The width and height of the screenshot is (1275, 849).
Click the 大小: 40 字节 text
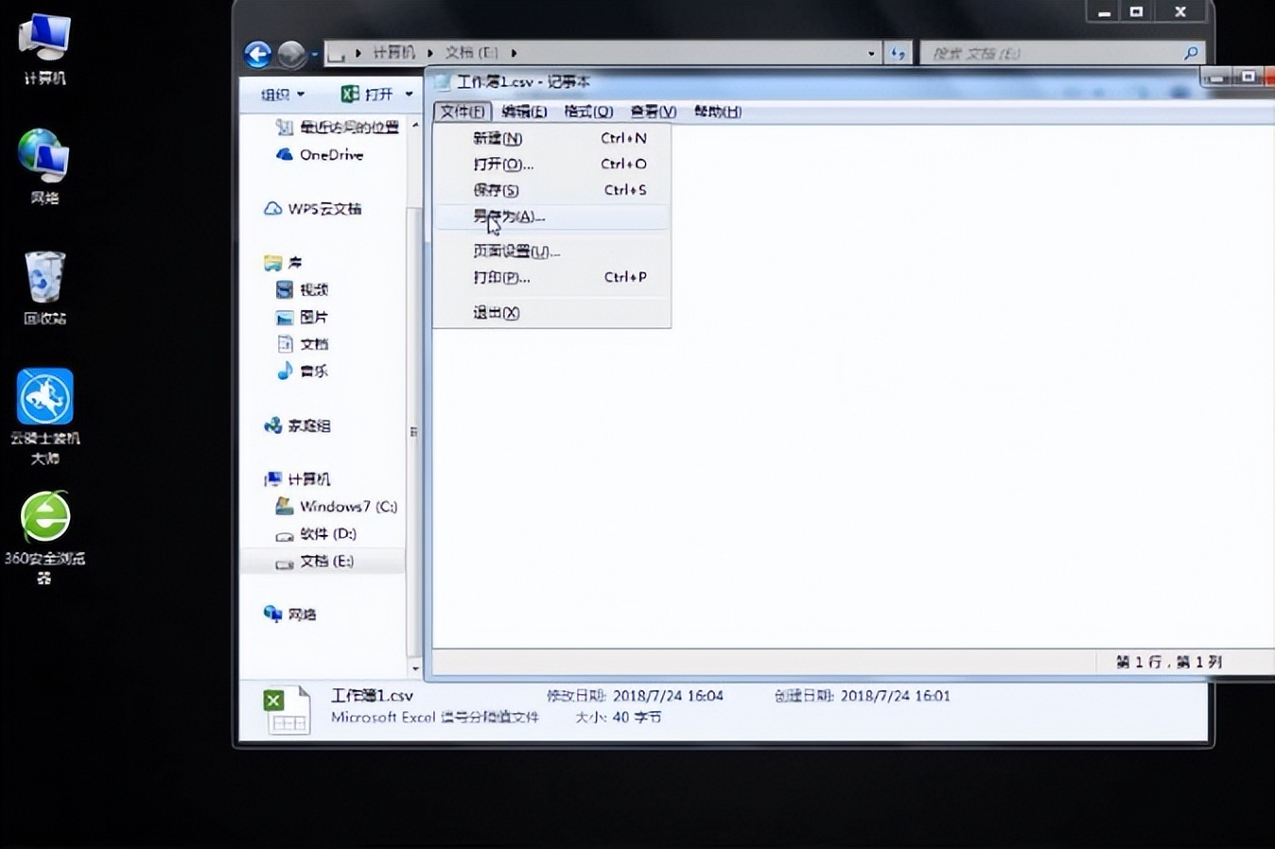tap(619, 718)
